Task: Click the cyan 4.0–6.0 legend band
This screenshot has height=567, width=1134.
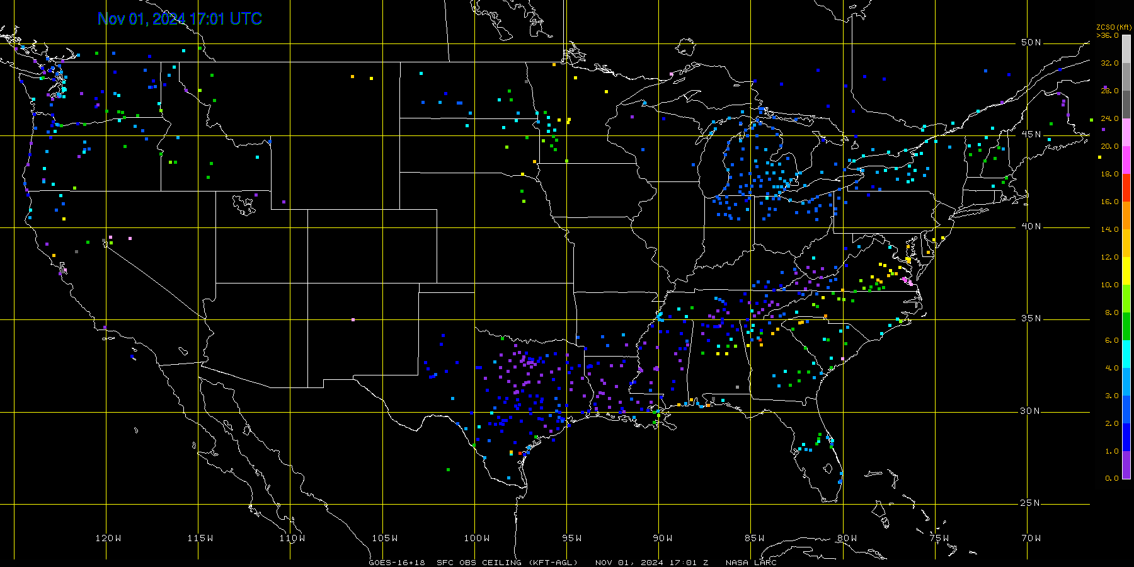Action: pos(1126,354)
